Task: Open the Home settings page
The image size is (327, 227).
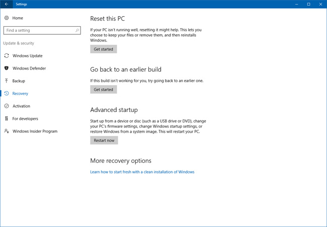Action: coord(18,18)
